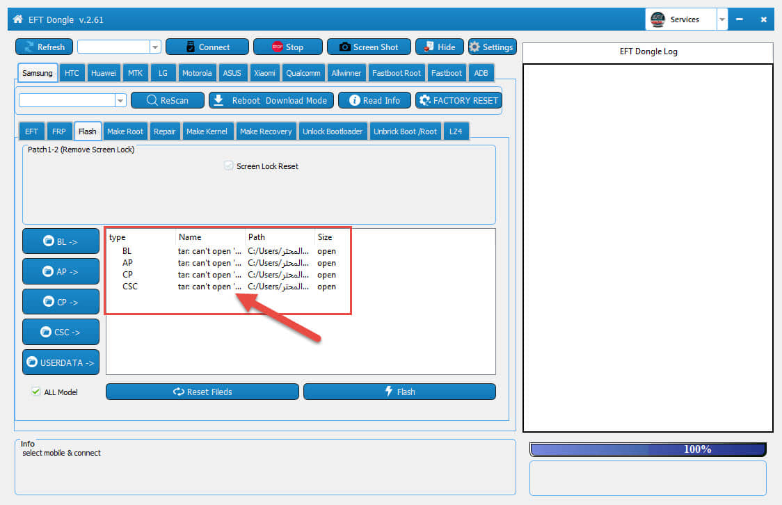The width and height of the screenshot is (782, 505).
Task: Switch to the Samsung tab
Action: [x=38, y=73]
